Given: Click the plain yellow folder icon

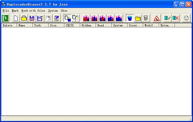Looking at the screenshot, I should point(138,18).
